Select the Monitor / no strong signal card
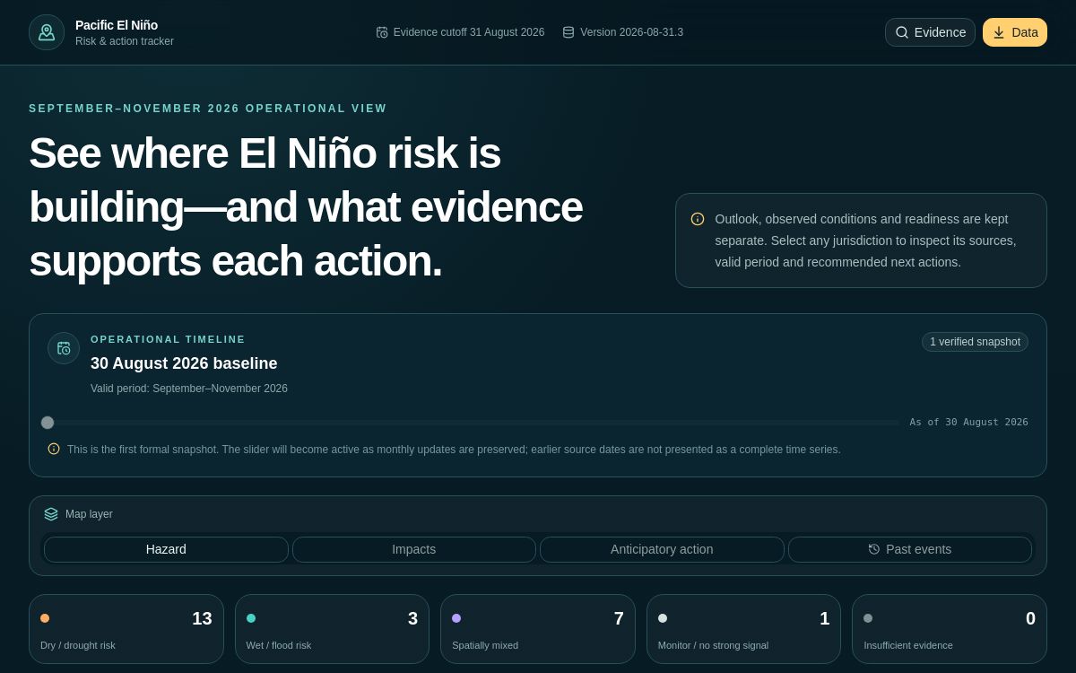The width and height of the screenshot is (1076, 673). 743,629
